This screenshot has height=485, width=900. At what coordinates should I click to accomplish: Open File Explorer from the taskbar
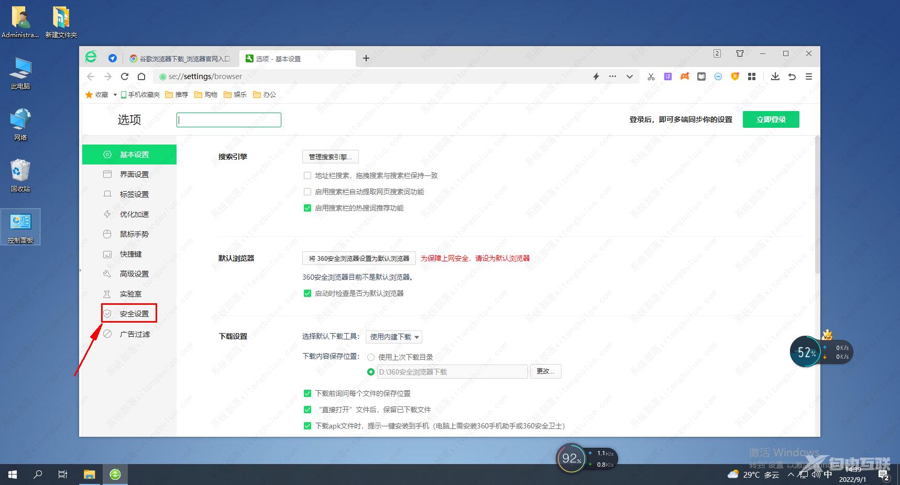90,475
